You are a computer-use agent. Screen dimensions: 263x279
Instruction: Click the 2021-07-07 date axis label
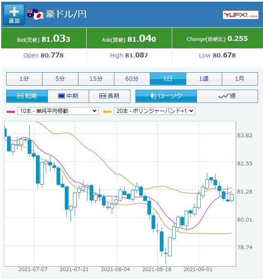33,269
